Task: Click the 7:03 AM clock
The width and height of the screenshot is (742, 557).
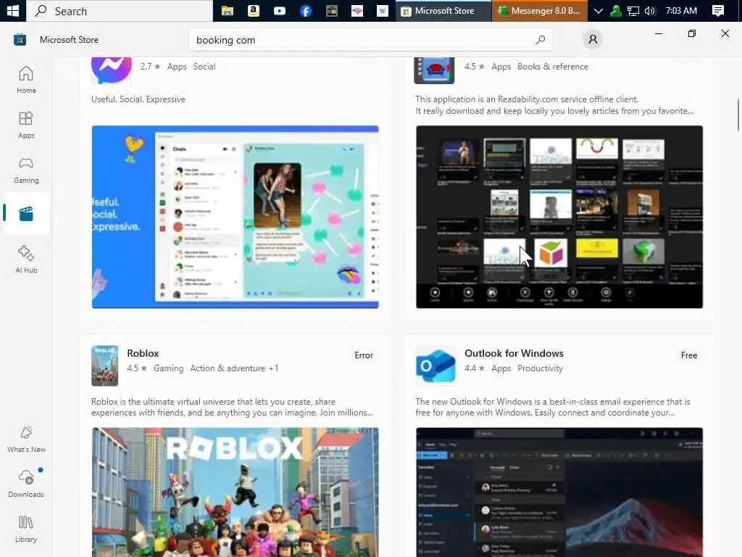Action: [x=681, y=10]
